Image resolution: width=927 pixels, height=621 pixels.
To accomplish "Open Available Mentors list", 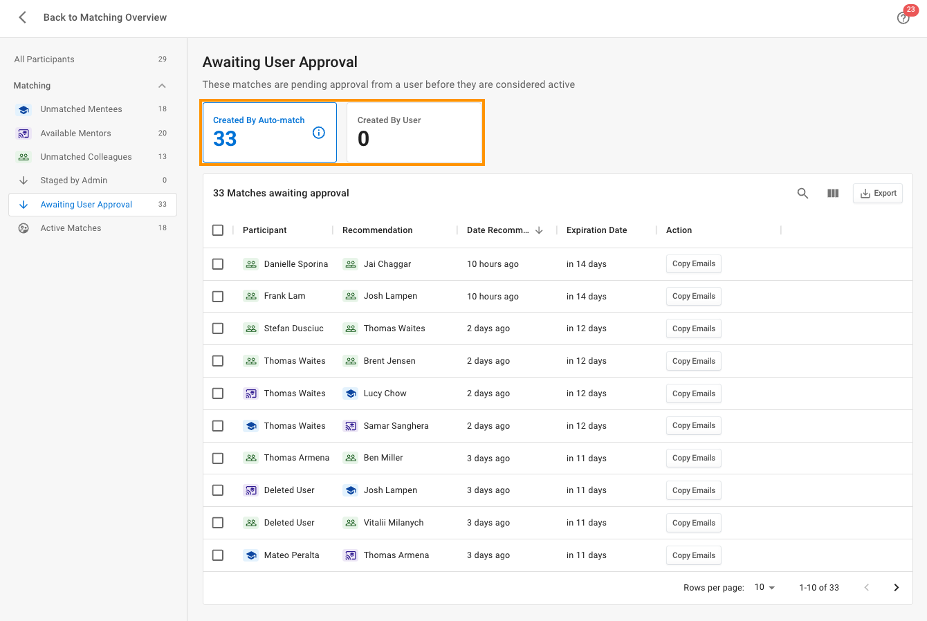I will pyautogui.click(x=92, y=133).
